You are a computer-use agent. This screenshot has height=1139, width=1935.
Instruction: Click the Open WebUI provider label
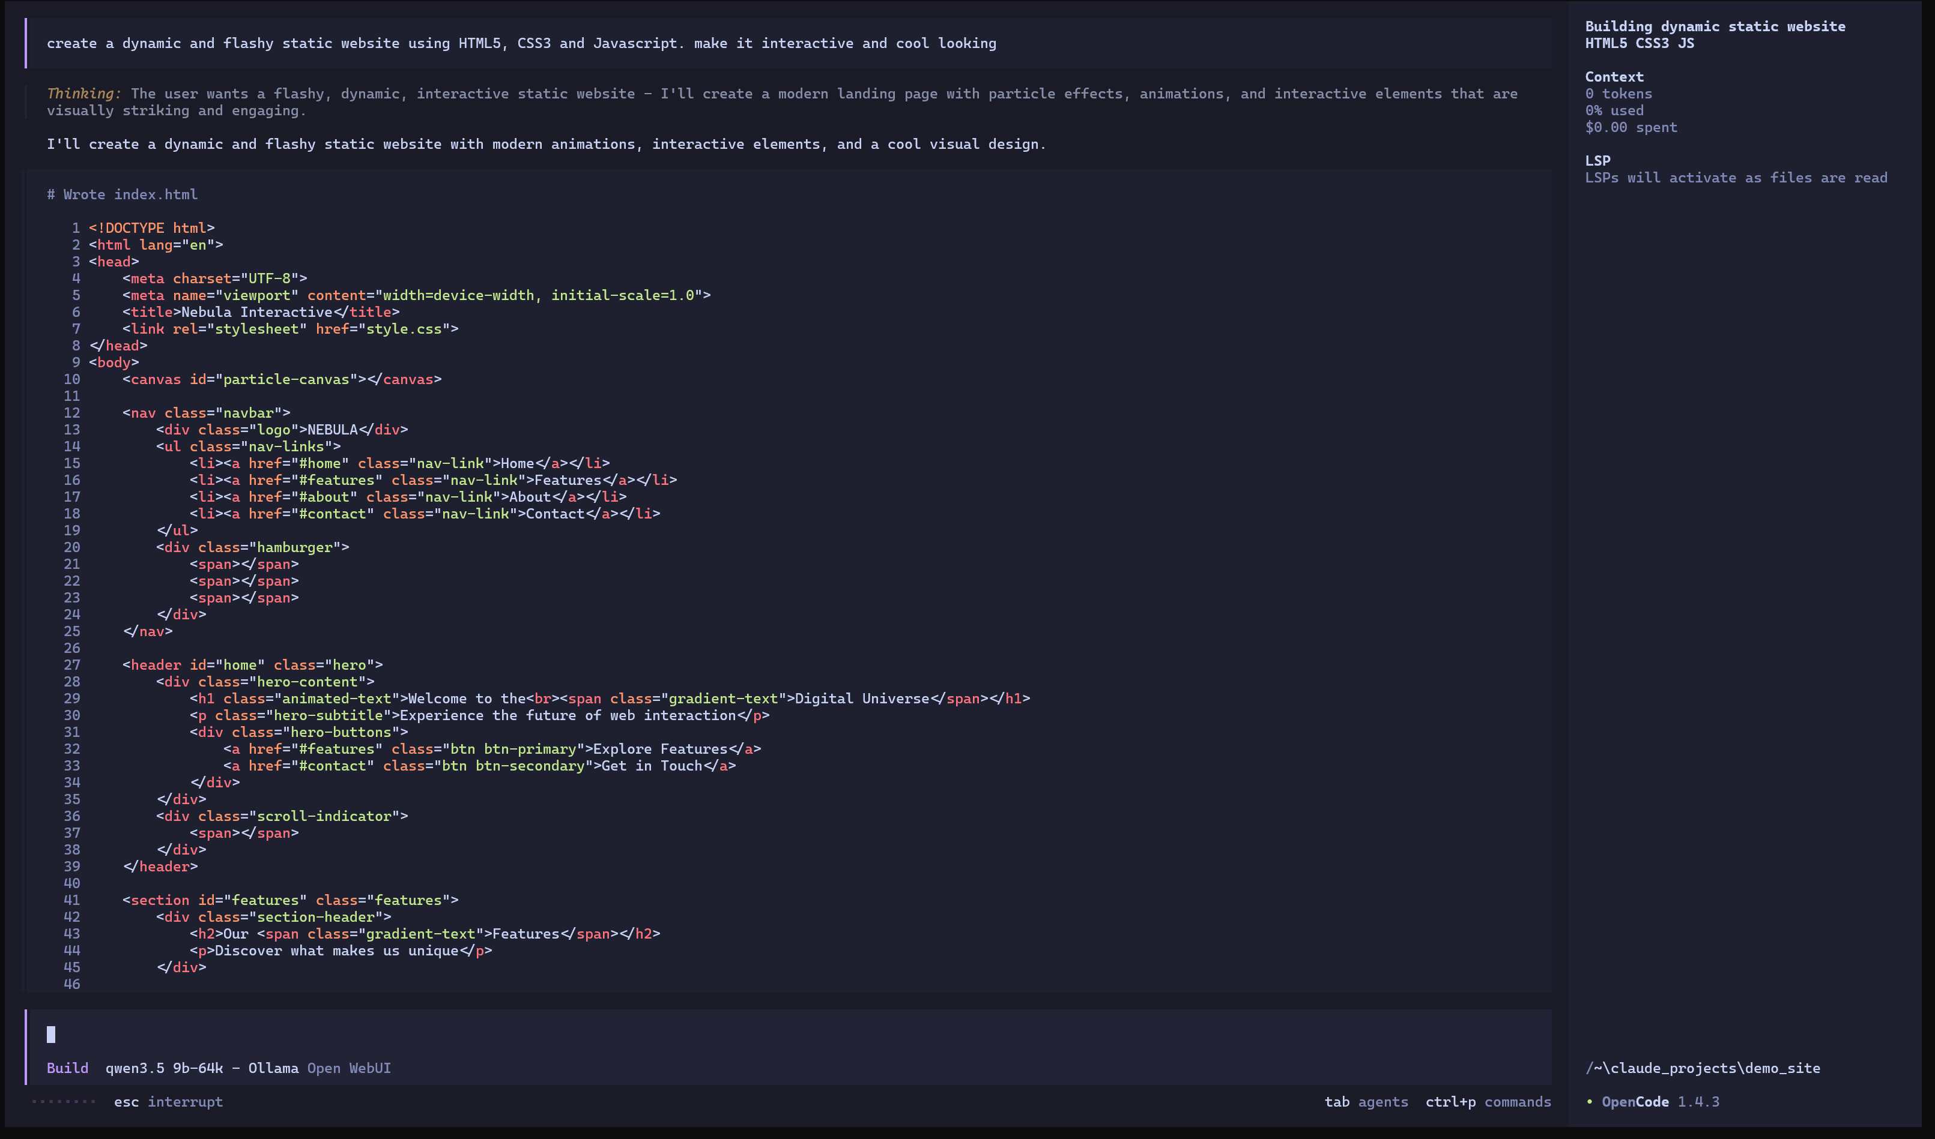click(x=350, y=1068)
